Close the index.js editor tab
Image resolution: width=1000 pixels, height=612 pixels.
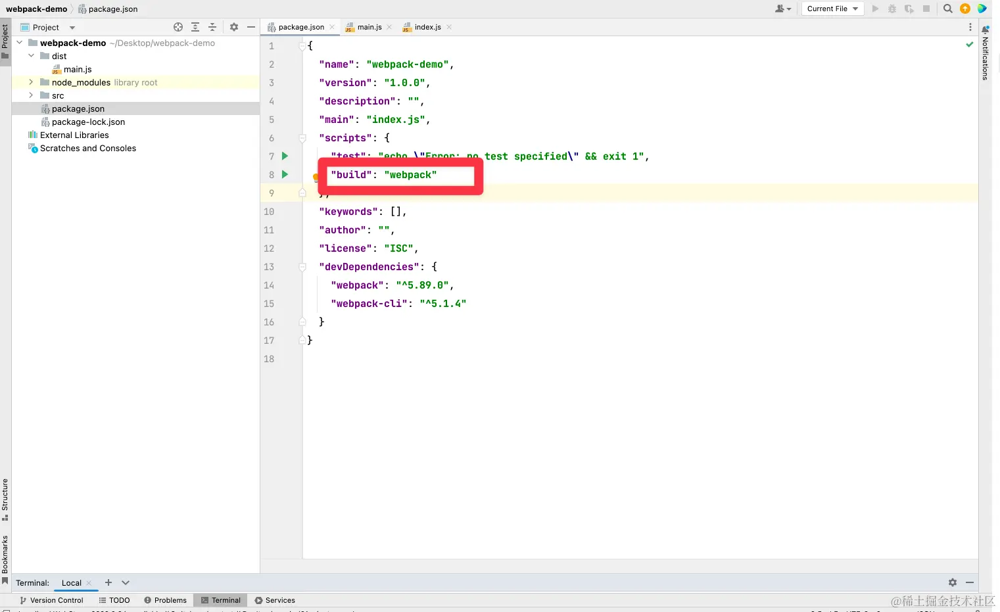point(449,27)
